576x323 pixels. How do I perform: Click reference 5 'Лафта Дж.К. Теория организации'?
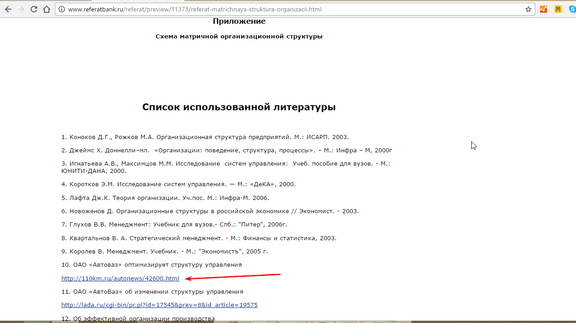click(165, 198)
